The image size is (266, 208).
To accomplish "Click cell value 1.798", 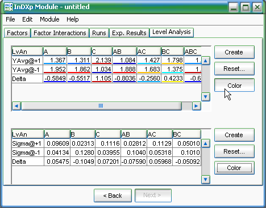I will (x=172, y=61).
